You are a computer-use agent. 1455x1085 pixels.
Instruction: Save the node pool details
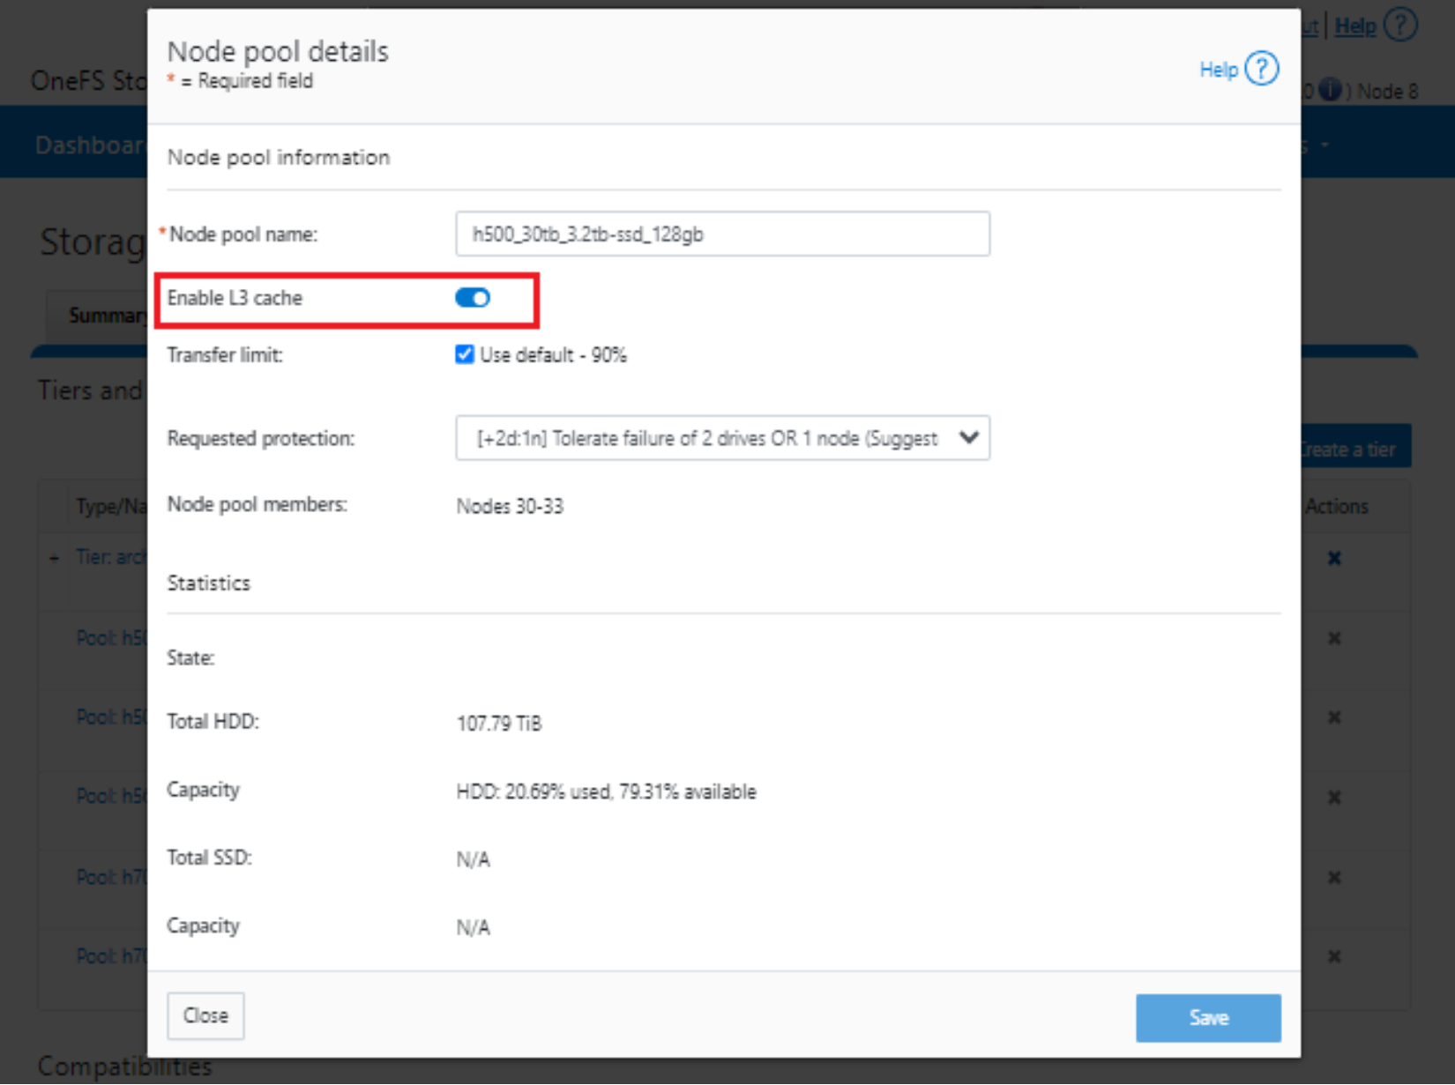pyautogui.click(x=1208, y=1018)
